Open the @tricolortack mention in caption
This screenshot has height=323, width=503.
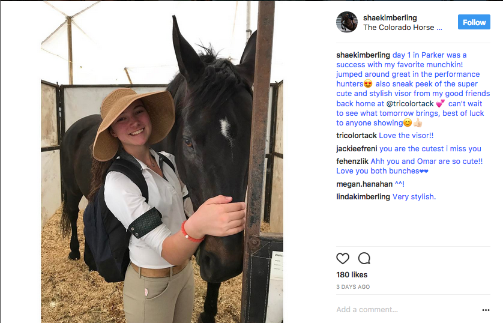pyautogui.click(x=409, y=104)
